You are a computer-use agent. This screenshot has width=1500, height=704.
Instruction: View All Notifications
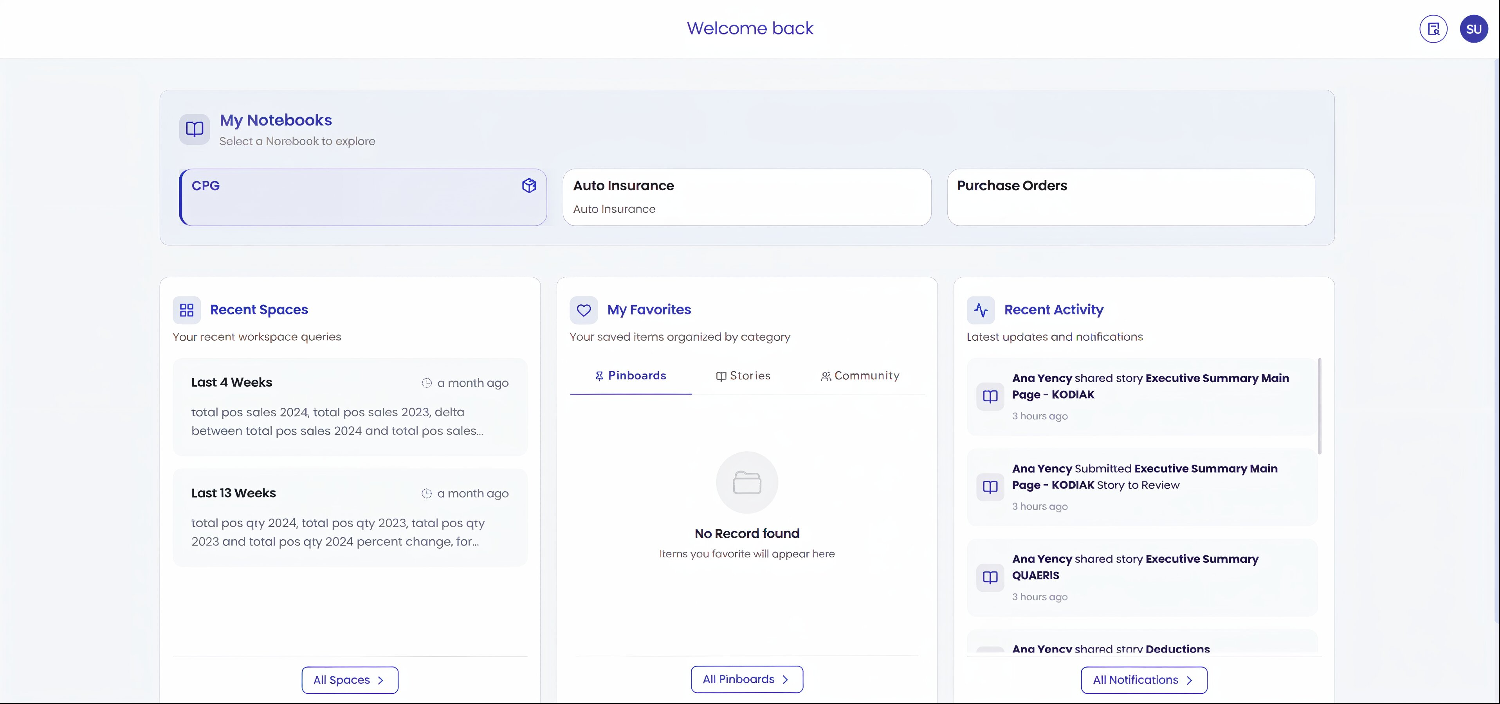[1144, 680]
